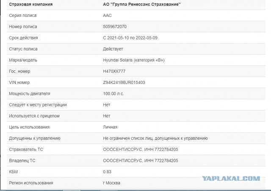Click the 'ООСЕНТИССРУС, ИНН 7722784205' value in Владелец ТС row

(x=141, y=161)
